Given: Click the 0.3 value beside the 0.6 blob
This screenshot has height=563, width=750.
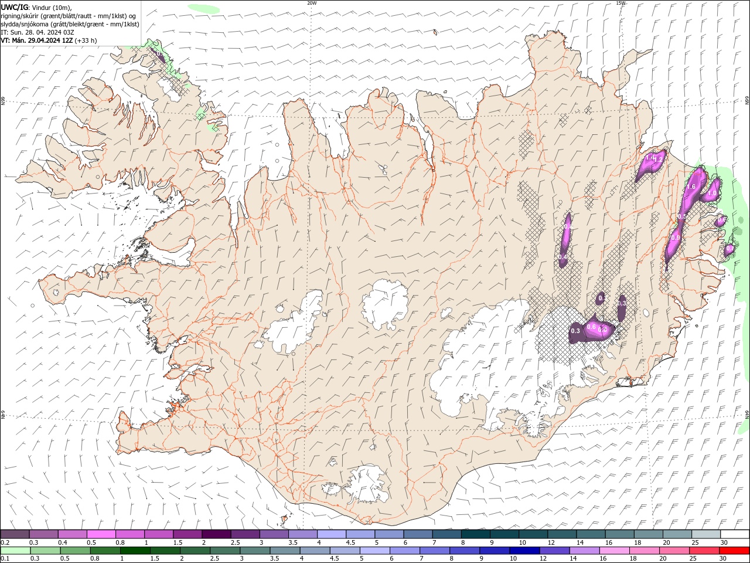Looking at the screenshot, I should point(575,331).
